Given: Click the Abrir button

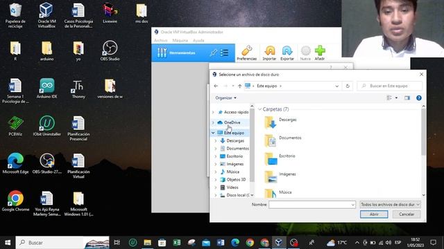Looking at the screenshot, I should point(374,214).
